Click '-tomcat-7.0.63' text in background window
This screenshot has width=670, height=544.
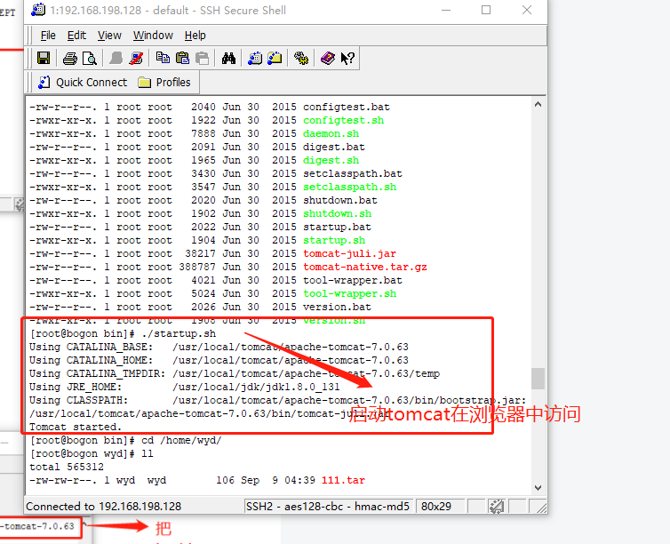[x=37, y=526]
